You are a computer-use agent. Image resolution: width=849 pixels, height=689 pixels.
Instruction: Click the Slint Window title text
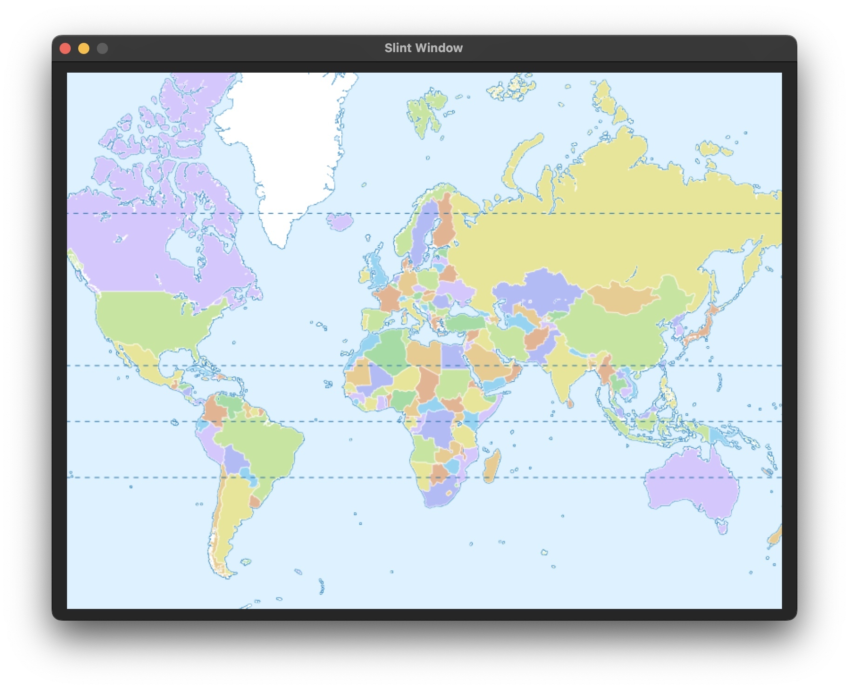[x=424, y=48]
